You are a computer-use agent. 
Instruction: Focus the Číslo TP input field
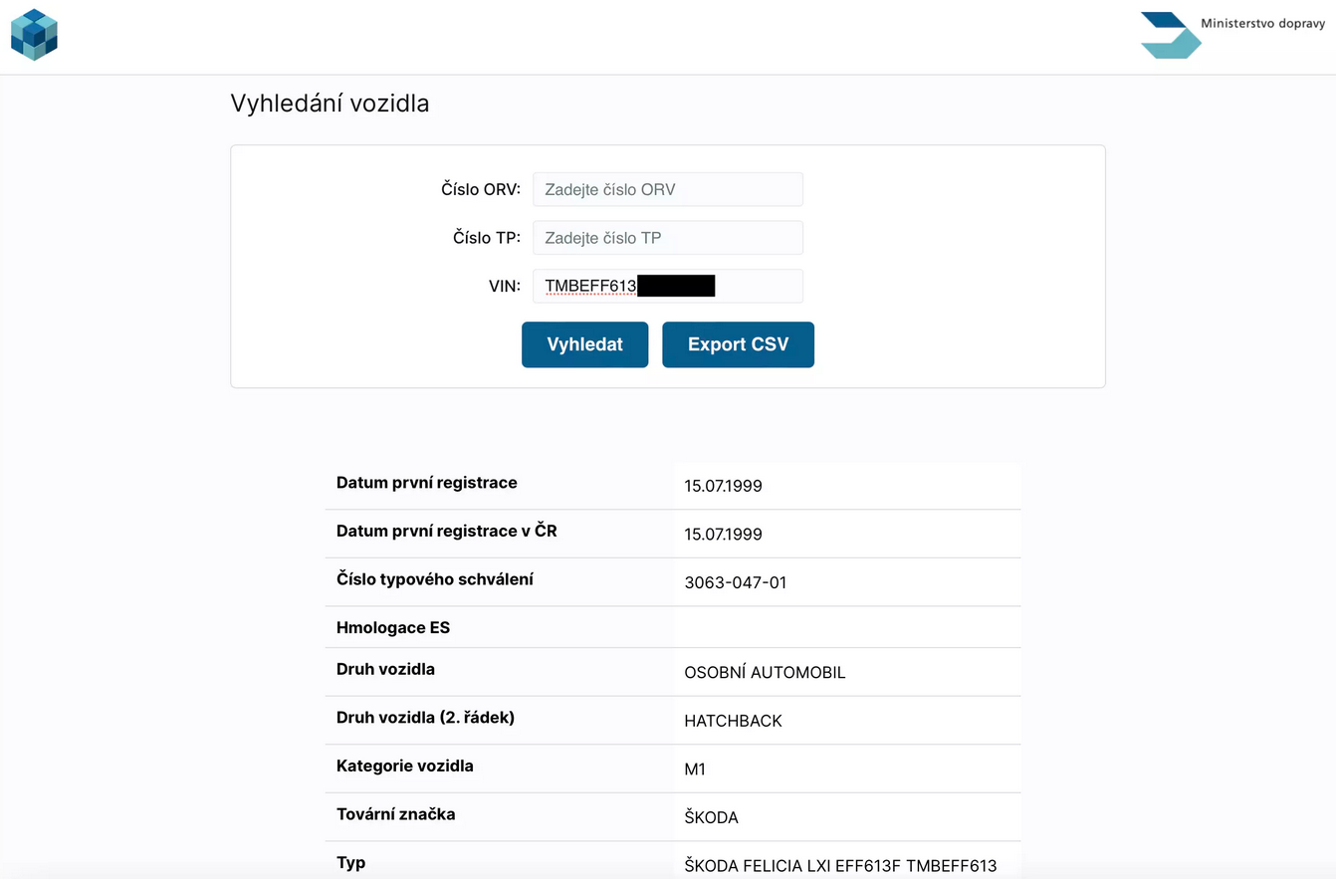668,238
